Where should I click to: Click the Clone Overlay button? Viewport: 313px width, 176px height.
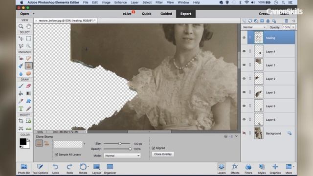(163, 154)
